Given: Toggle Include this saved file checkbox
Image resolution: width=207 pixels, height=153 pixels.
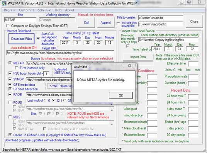Looking at the screenshot, I should (118, 24).
